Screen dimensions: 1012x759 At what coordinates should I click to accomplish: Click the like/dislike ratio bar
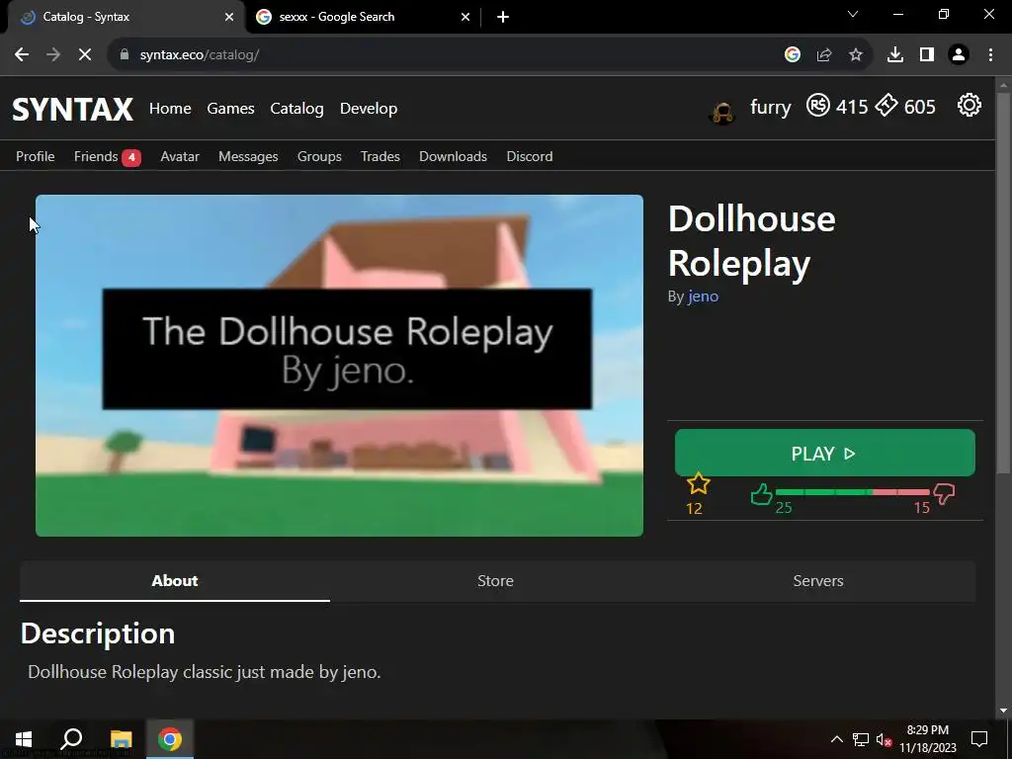(853, 492)
